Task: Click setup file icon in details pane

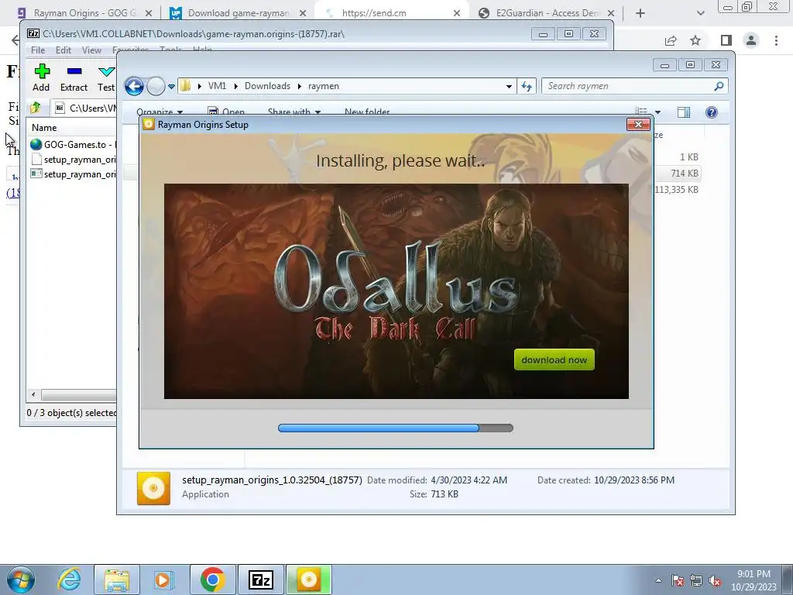Action: pyautogui.click(x=154, y=488)
